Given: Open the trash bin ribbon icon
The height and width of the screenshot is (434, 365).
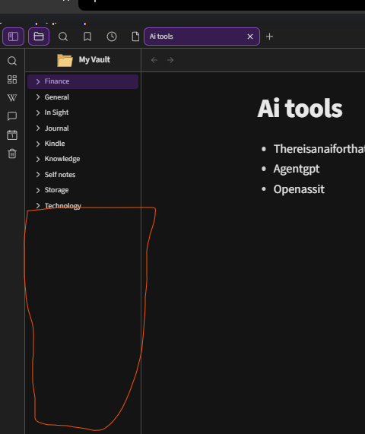Looking at the screenshot, I should (x=12, y=154).
